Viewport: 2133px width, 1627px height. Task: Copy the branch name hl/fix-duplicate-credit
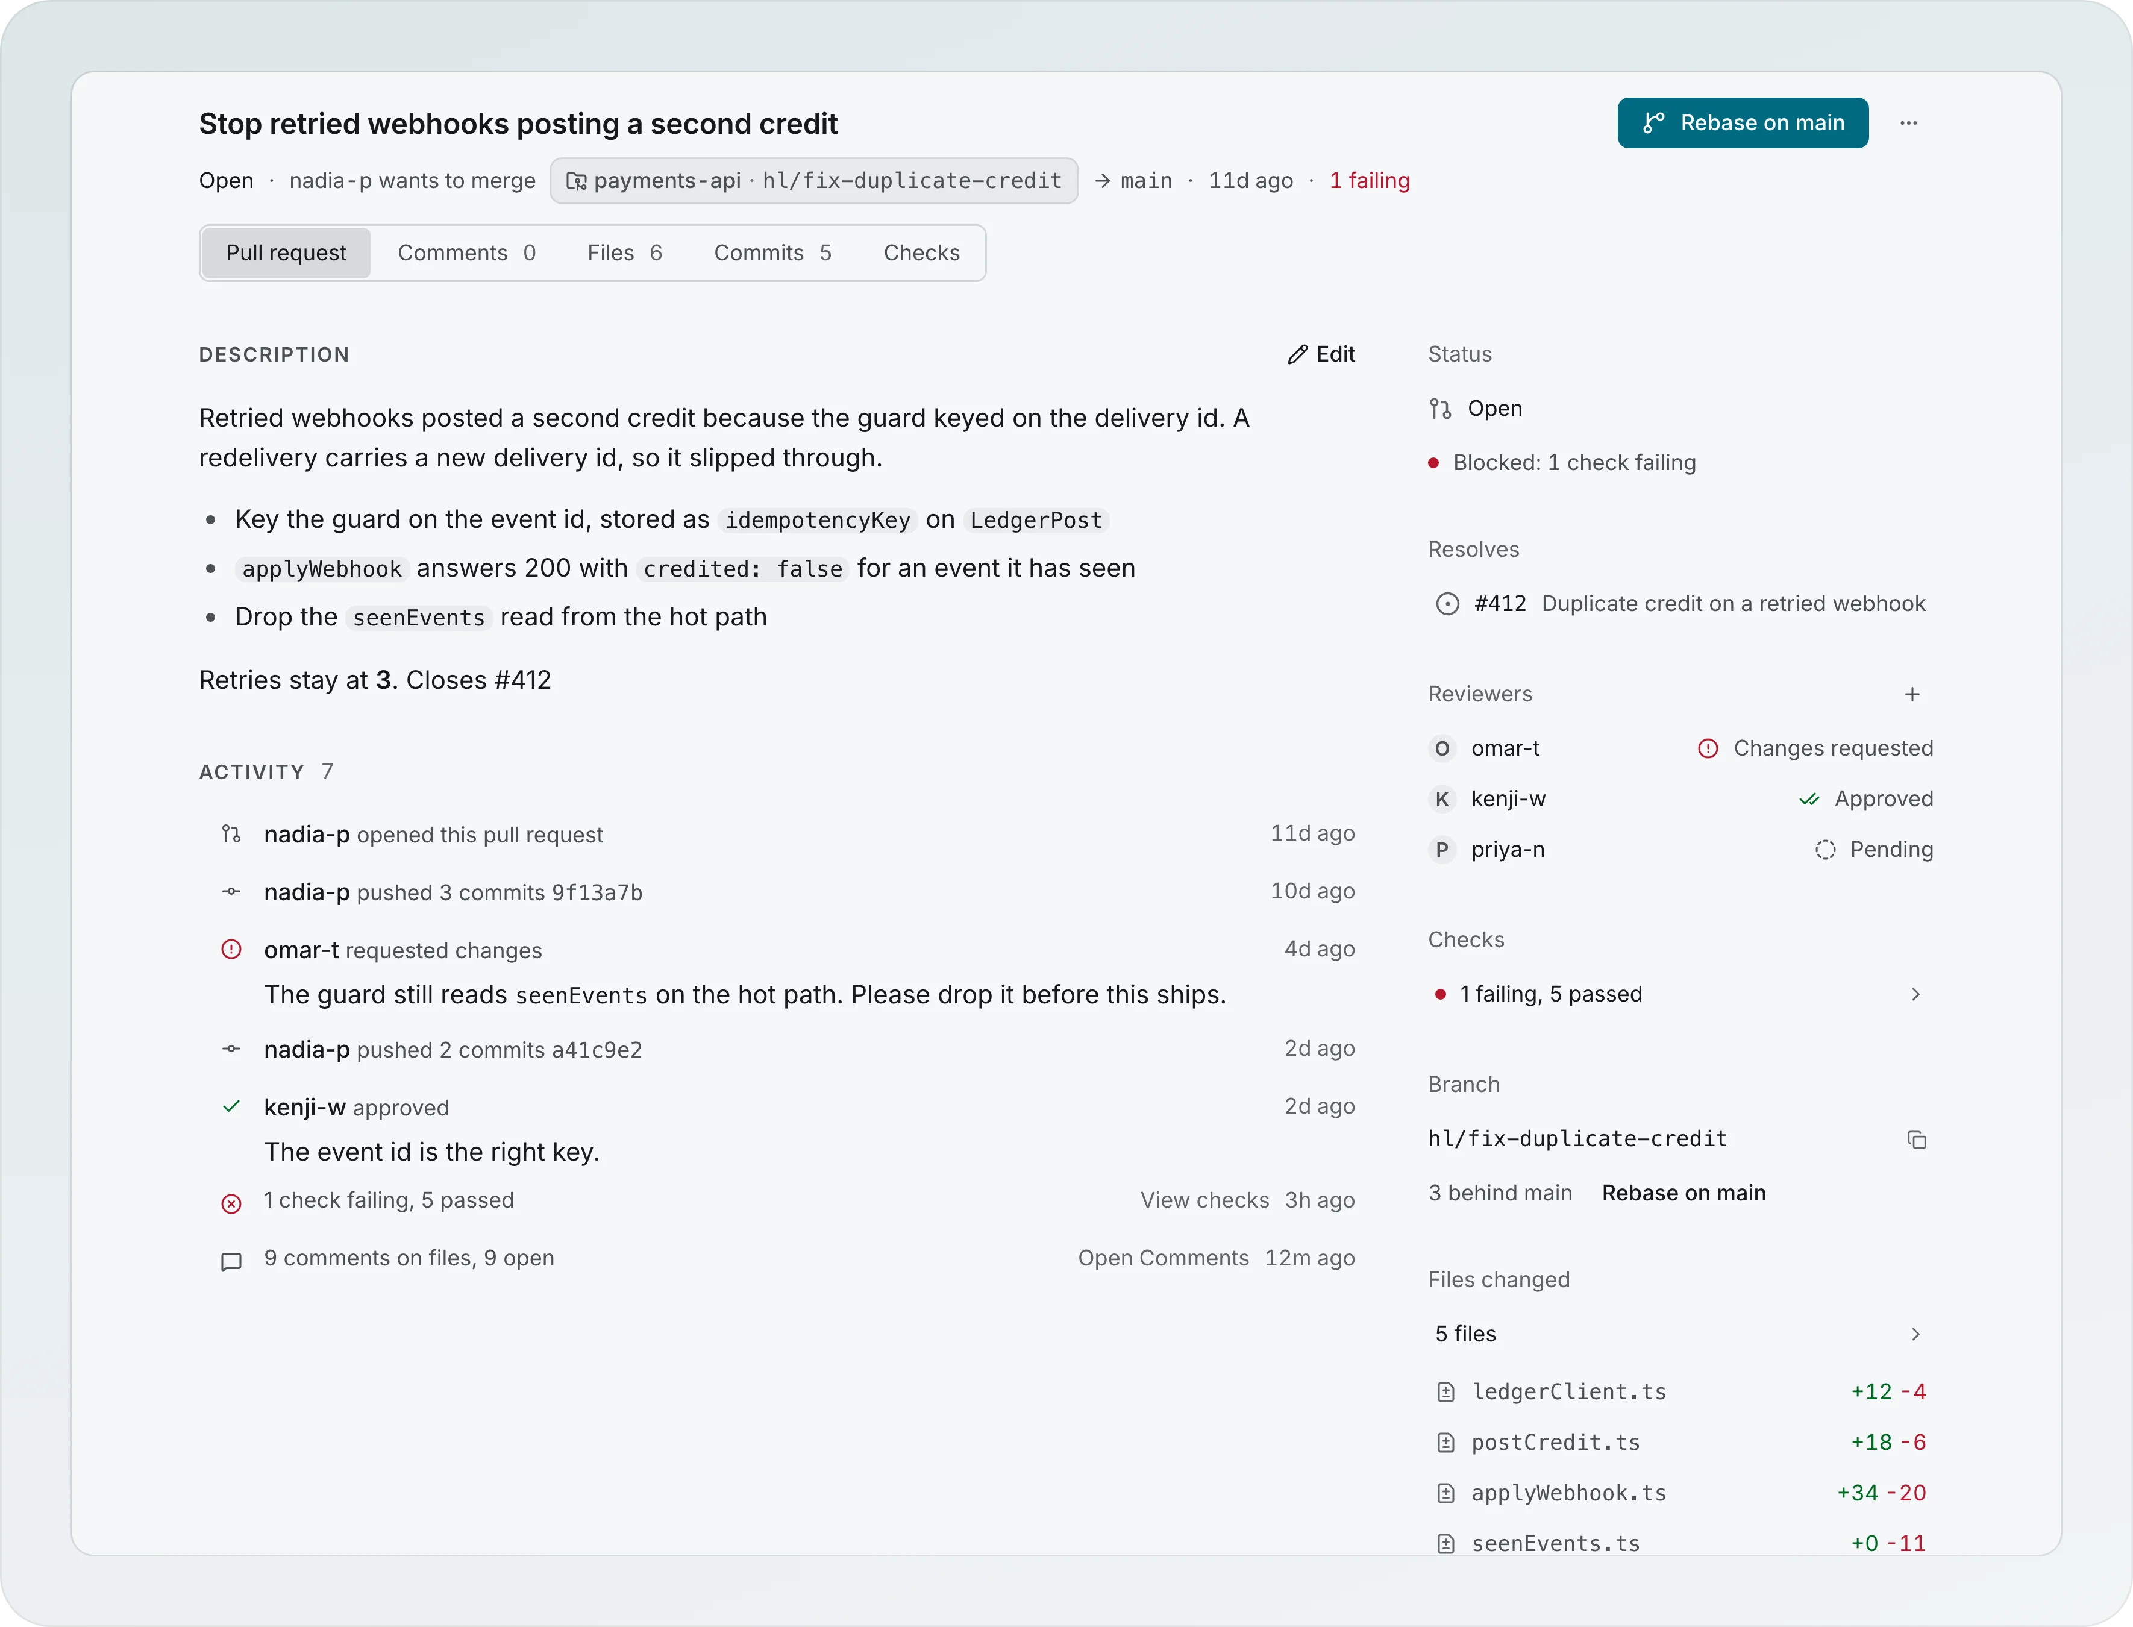[x=1916, y=1140]
